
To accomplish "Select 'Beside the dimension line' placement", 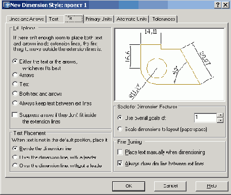I will [15, 149].
